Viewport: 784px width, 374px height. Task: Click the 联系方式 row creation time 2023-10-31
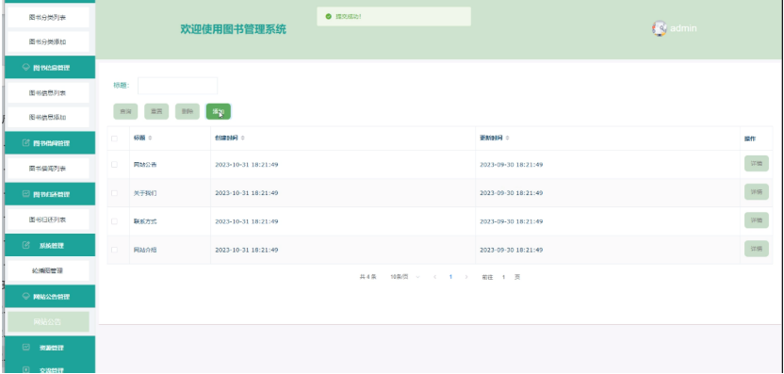point(247,221)
